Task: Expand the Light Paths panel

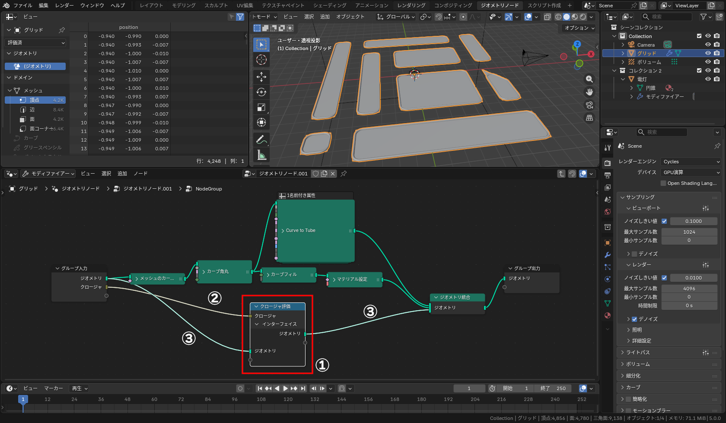Action: click(x=638, y=353)
